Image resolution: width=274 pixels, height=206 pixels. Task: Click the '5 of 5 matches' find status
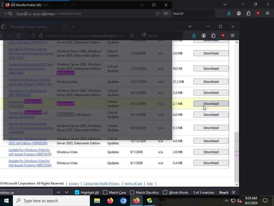[204, 193]
